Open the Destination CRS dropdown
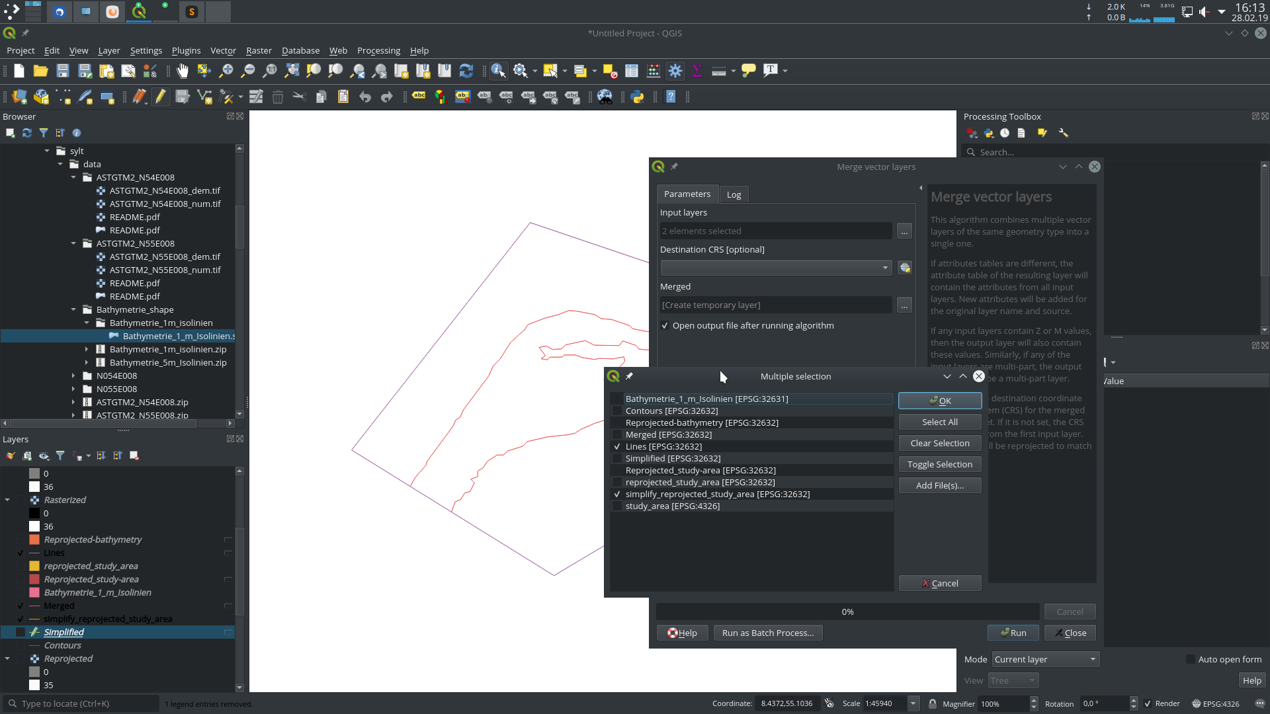Screen dimensions: 1270x714 pos(885,267)
